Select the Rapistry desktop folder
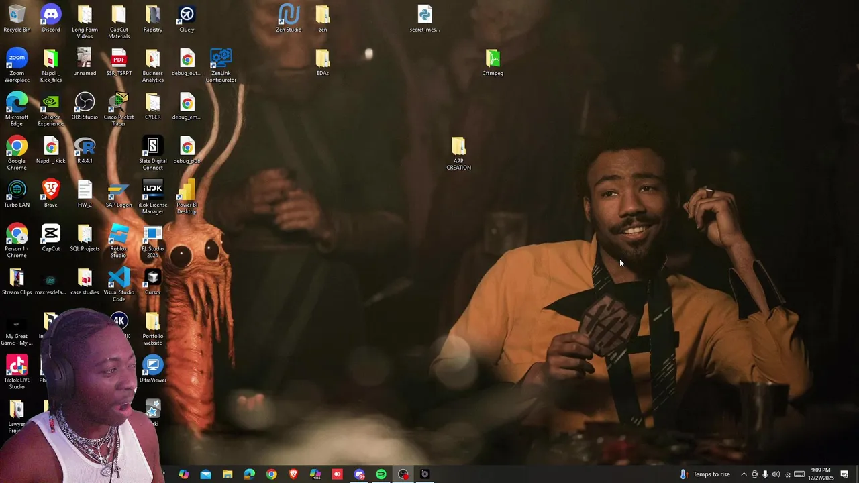Viewport: 859px width, 483px height. click(x=153, y=19)
